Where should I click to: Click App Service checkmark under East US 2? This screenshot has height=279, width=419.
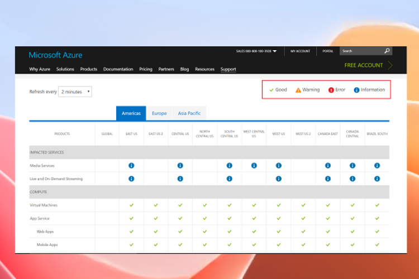(156, 218)
